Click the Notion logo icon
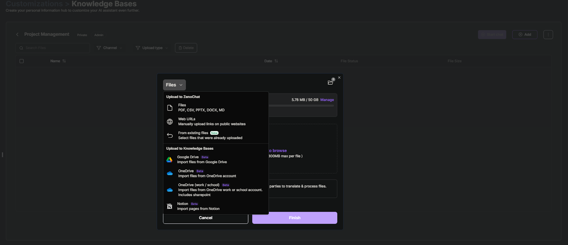Image resolution: width=568 pixels, height=245 pixels. coord(169,206)
